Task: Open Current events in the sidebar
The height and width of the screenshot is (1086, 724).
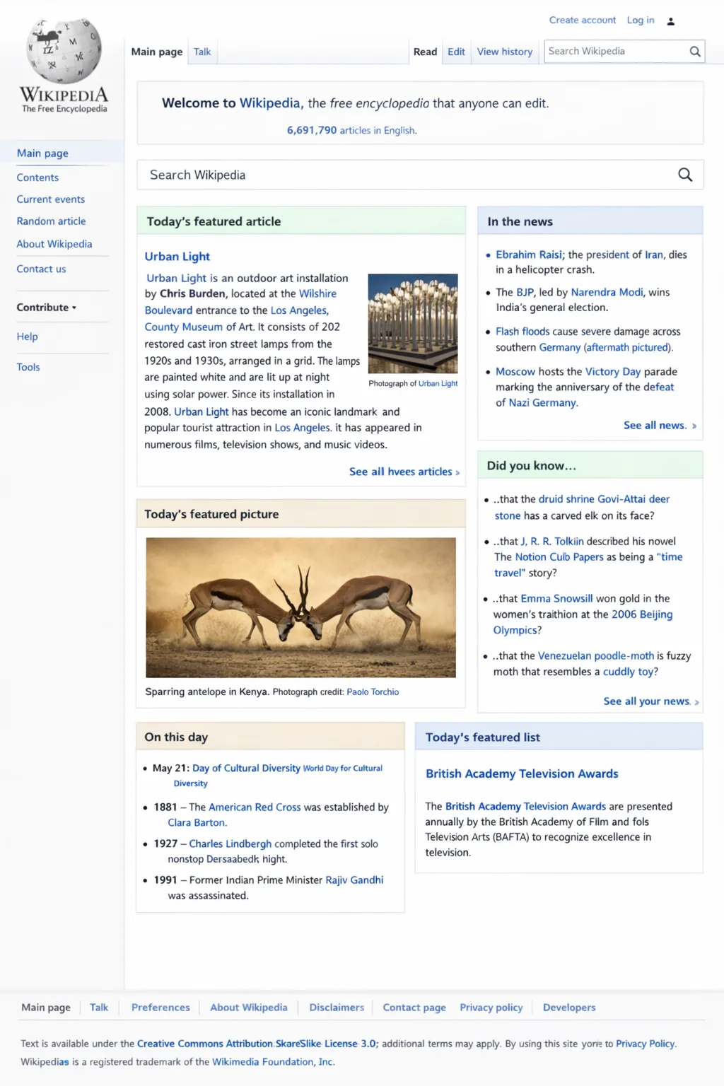Action: [51, 199]
